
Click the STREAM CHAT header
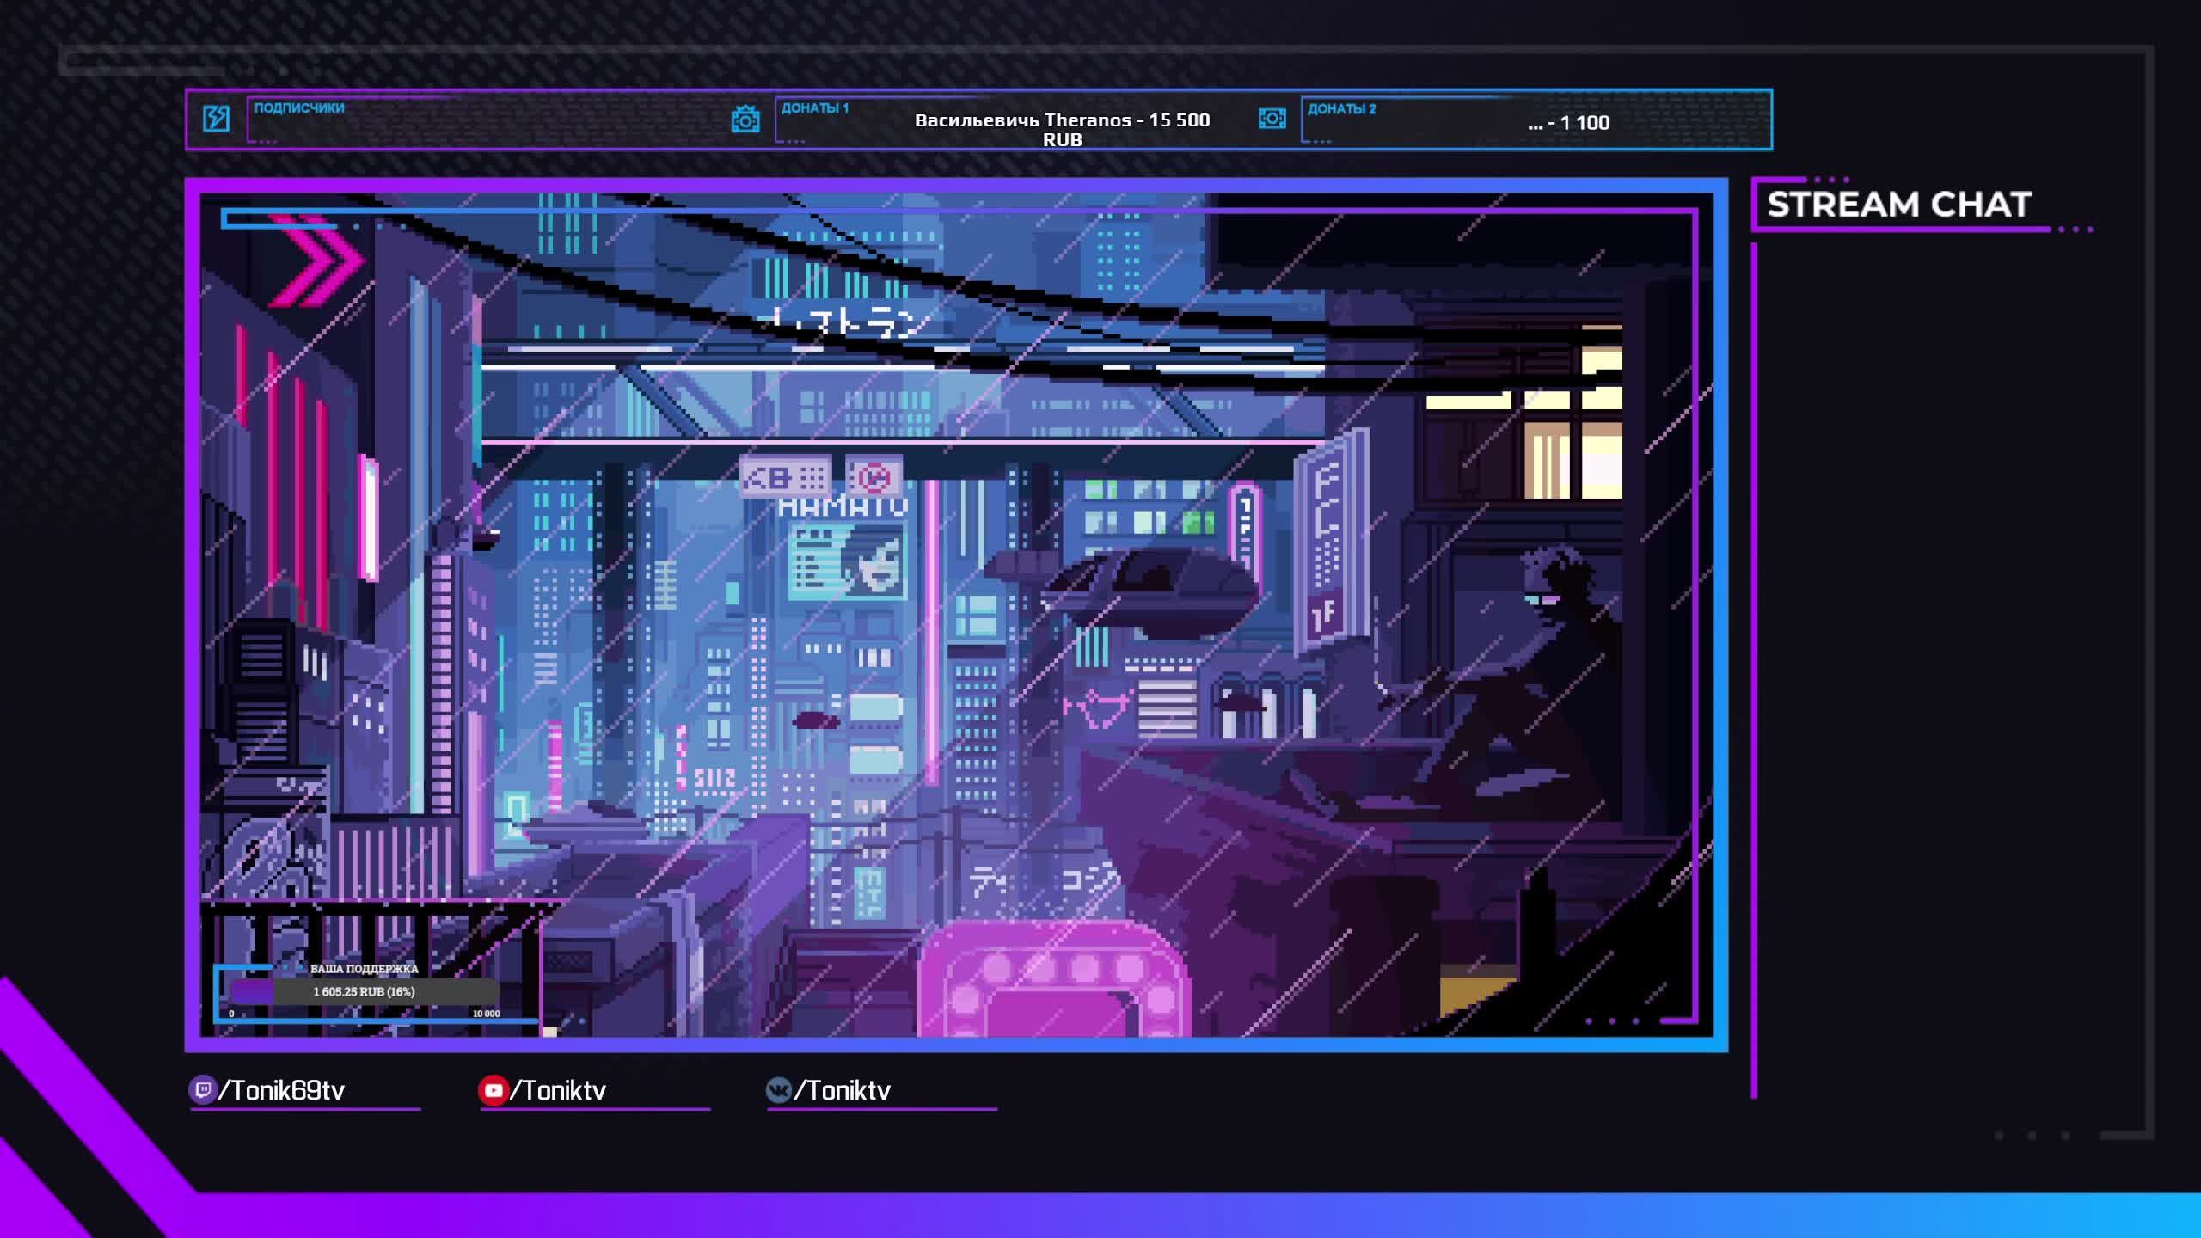tap(1898, 205)
